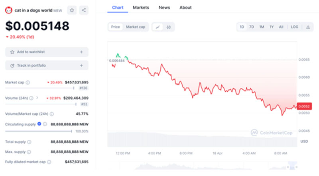Click the $457,631,695 Market cap value

click(x=77, y=82)
